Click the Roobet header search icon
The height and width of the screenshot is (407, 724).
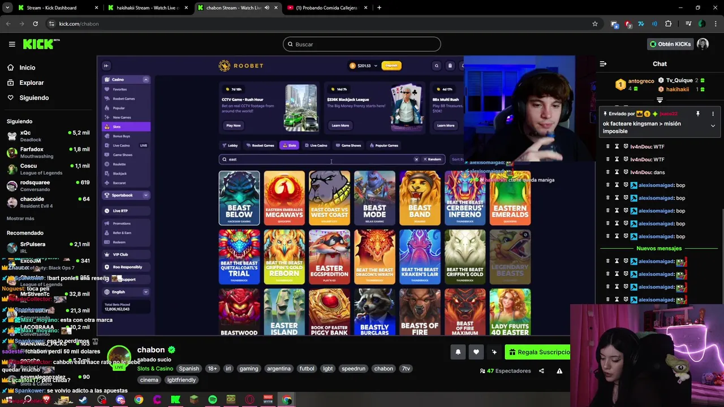(436, 66)
